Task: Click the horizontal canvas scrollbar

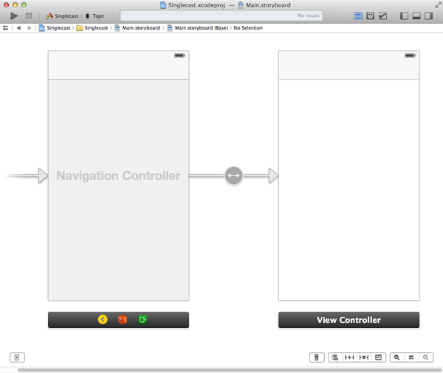Action: point(230,370)
